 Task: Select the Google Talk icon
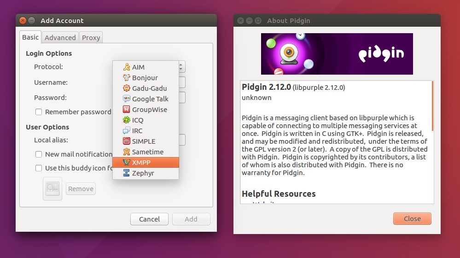(127, 99)
